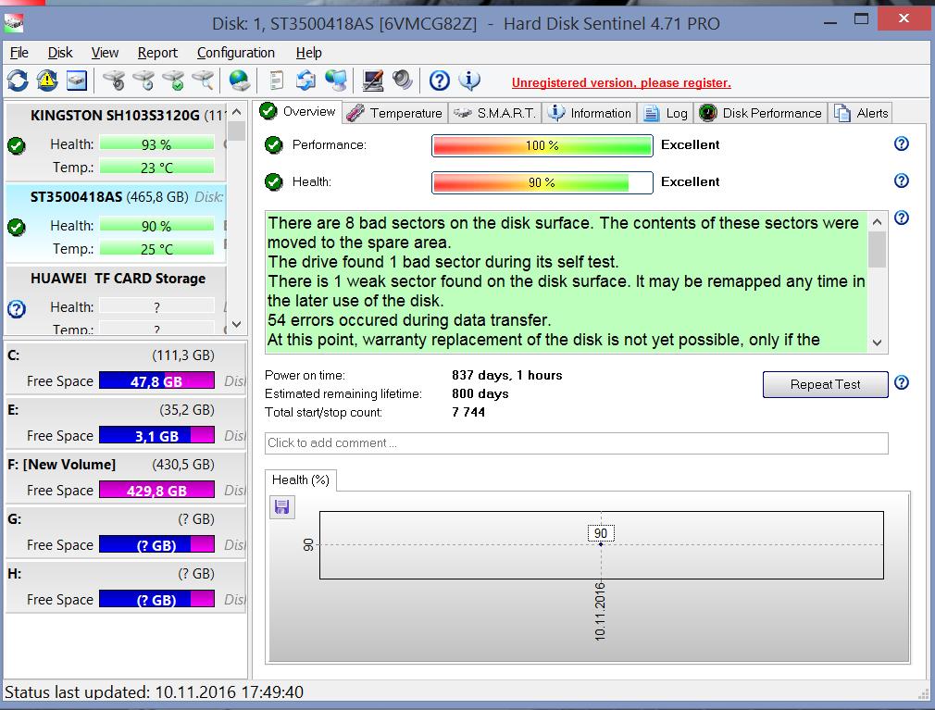The width and height of the screenshot is (935, 710).
Task: Click the refresh disk information toolbar icon
Action: click(x=18, y=81)
